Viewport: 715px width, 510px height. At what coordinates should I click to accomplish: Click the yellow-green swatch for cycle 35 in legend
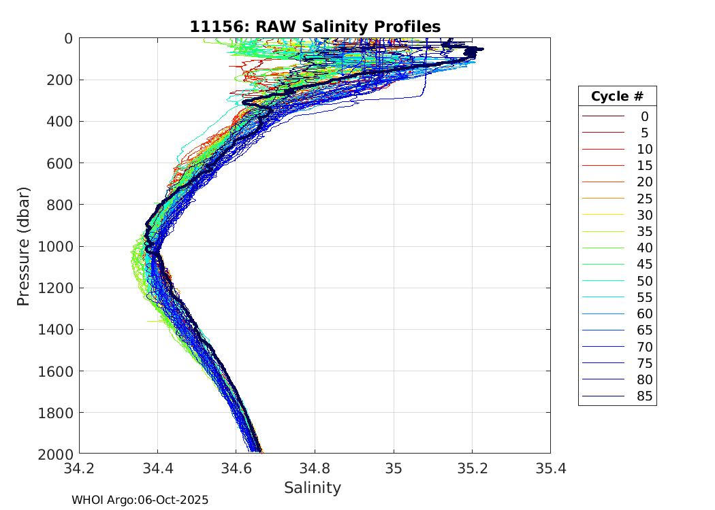click(603, 232)
